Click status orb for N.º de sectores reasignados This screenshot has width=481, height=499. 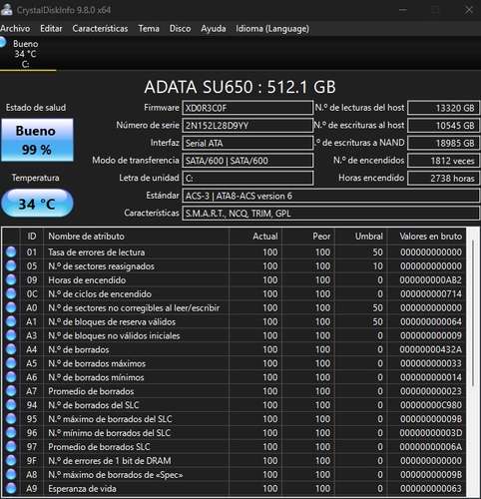click(x=11, y=266)
